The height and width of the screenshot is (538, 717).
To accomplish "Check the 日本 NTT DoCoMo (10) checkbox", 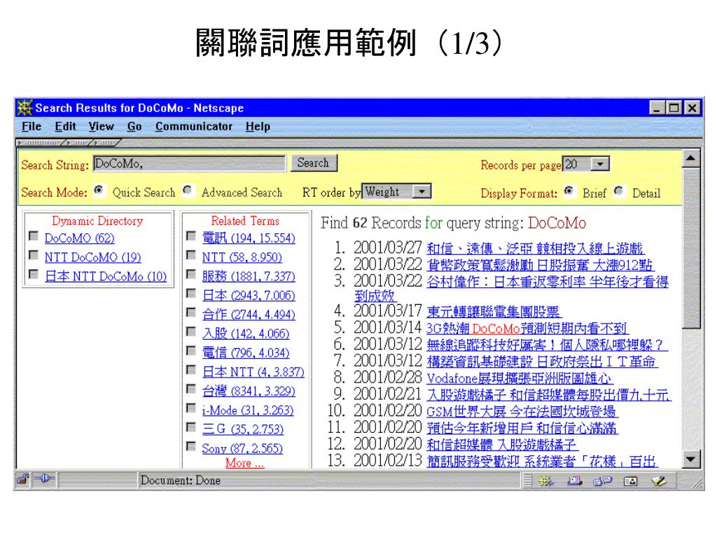I will click(34, 274).
